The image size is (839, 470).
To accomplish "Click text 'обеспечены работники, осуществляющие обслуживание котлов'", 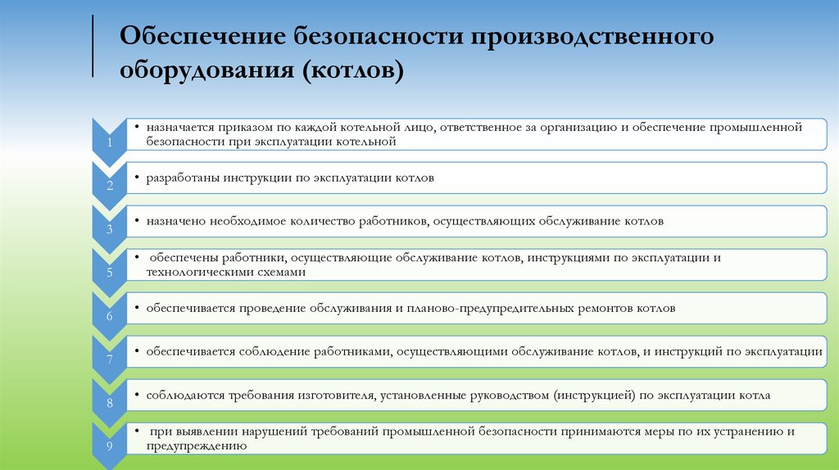I will pyautogui.click(x=335, y=258).
